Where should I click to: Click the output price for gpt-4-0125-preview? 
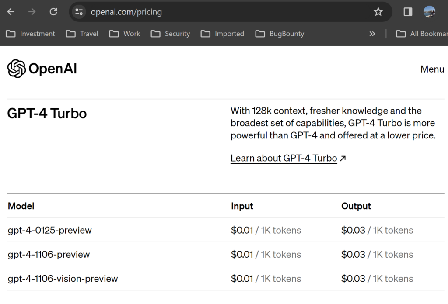coord(377,230)
